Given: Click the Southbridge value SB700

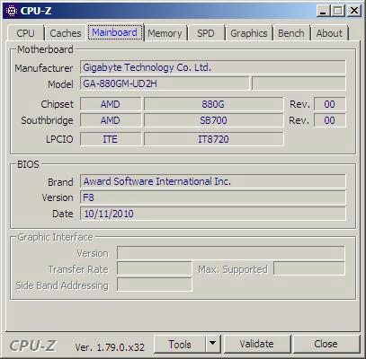Looking at the screenshot, I should (x=213, y=120).
